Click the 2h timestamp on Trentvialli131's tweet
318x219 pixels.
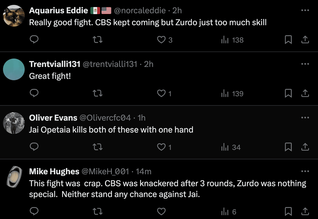pos(149,64)
